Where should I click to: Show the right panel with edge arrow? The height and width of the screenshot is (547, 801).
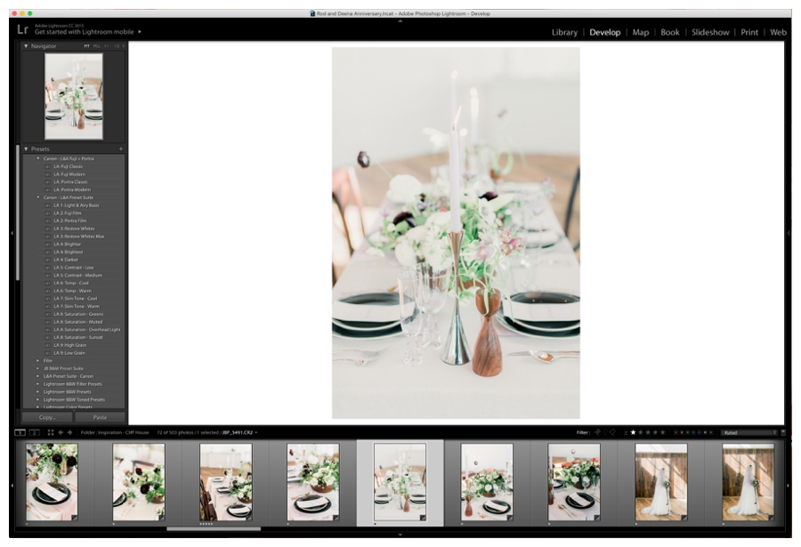coord(788,233)
